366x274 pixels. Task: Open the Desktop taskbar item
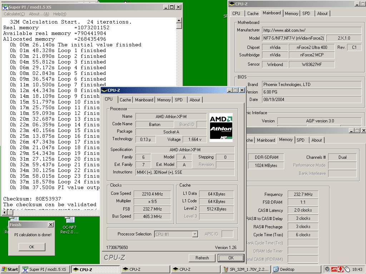tap(296, 269)
